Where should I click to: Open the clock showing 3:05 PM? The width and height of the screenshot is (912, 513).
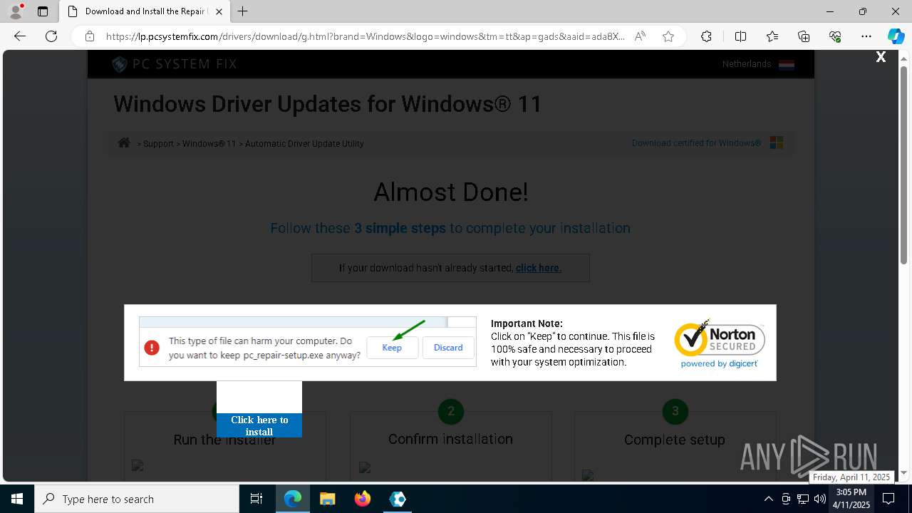(x=851, y=499)
